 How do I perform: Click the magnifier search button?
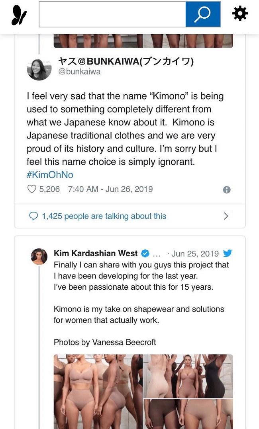click(x=203, y=14)
